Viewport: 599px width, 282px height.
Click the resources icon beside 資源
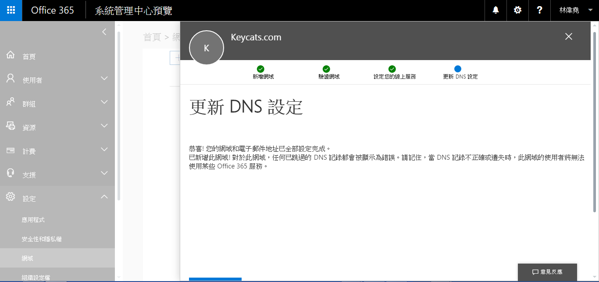(x=11, y=126)
